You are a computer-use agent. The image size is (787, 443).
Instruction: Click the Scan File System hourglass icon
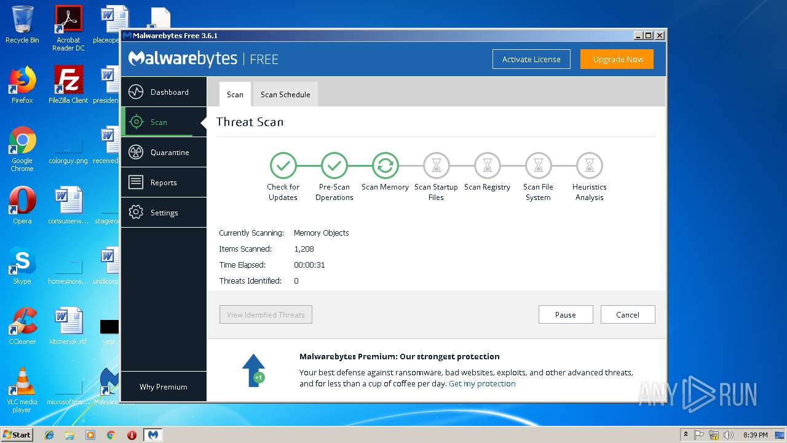[538, 166]
